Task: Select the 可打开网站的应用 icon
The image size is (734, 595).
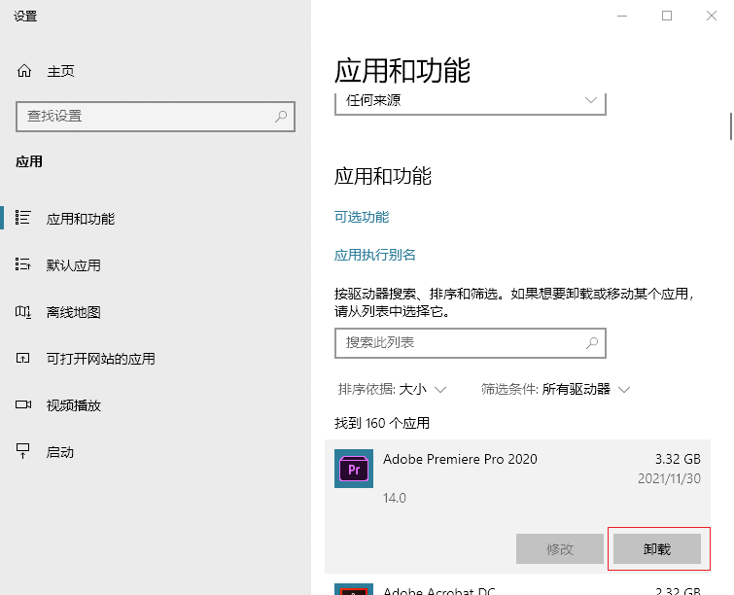Action: [22, 358]
